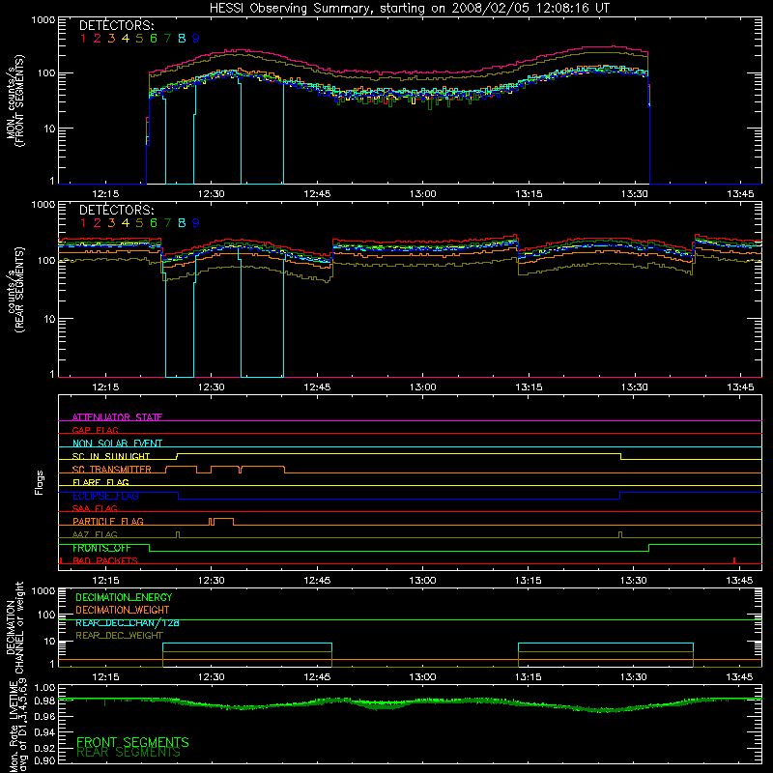Select cyan detector '8' in front segments legend
This screenshot has width=773, height=773.
tap(182, 39)
